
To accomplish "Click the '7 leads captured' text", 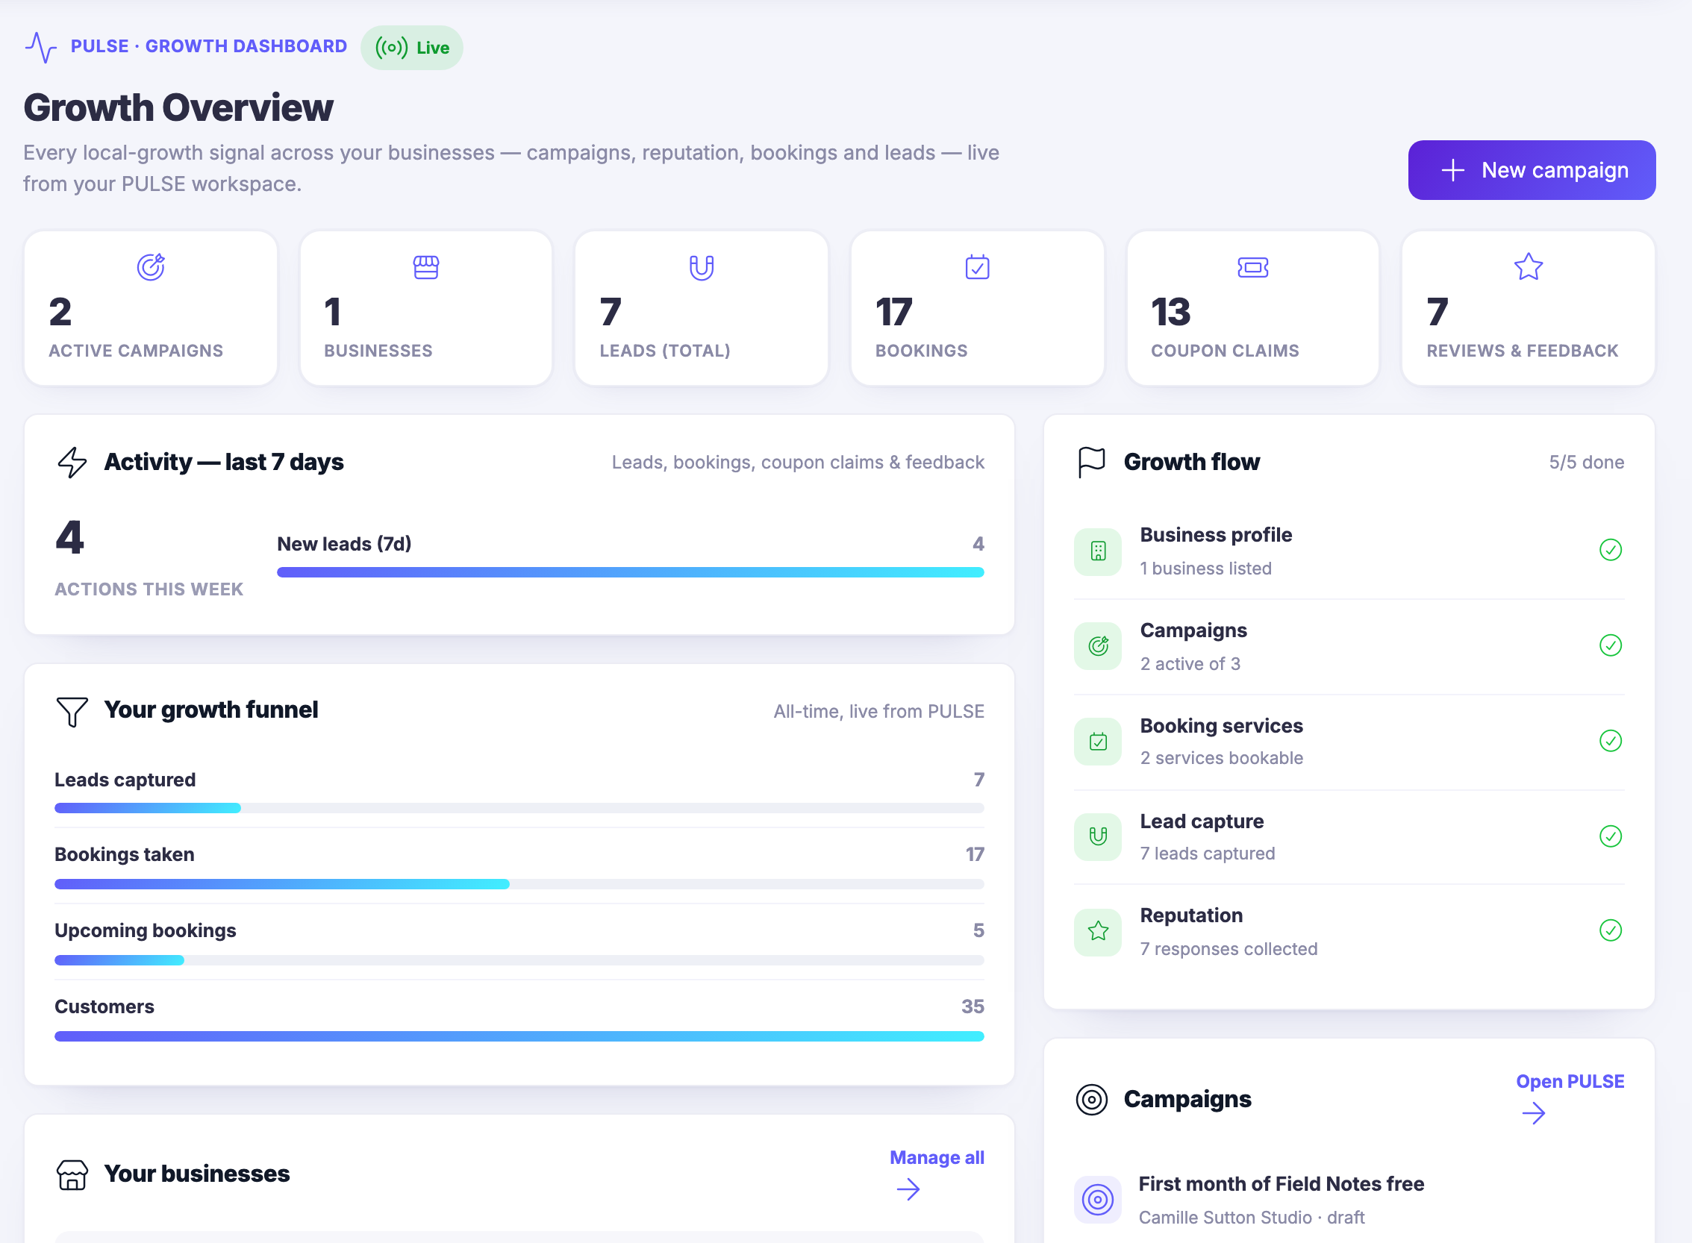I will (x=1208, y=854).
